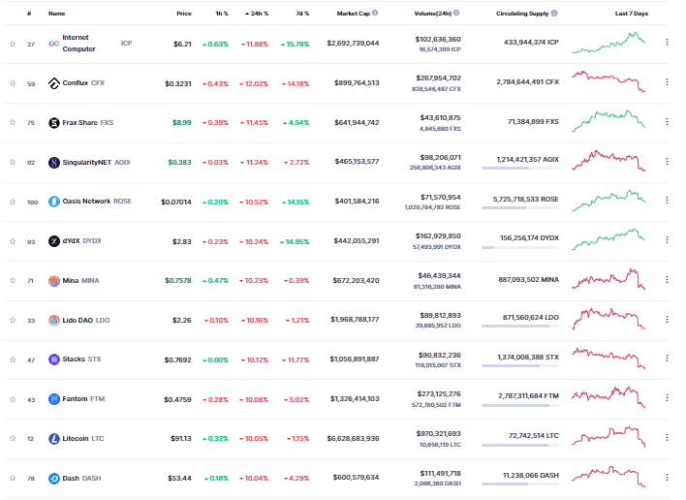Click the Fantom logo icon
The height and width of the screenshot is (500, 686).
[x=54, y=399]
